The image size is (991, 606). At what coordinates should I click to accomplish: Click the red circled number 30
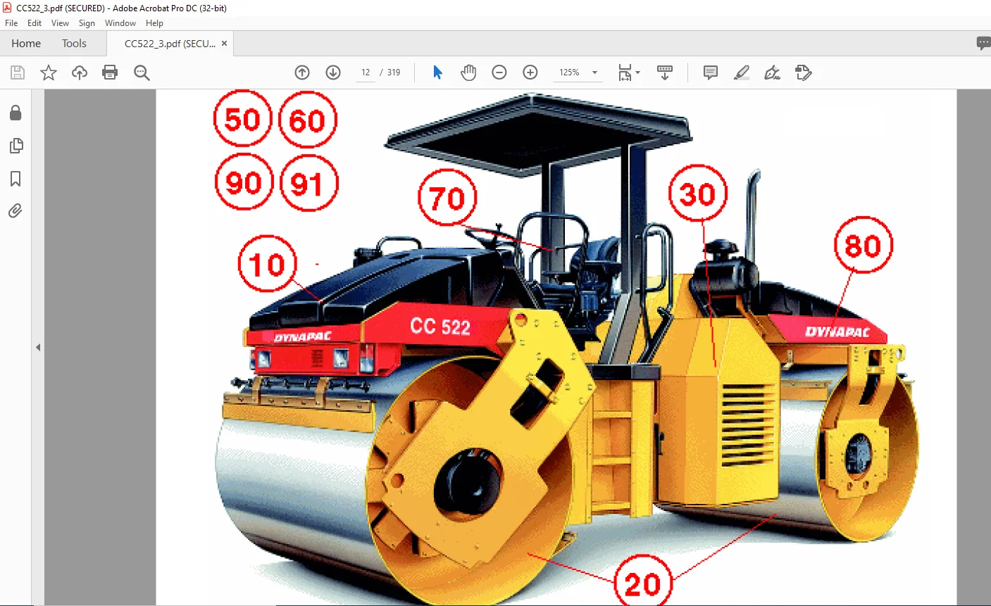click(x=698, y=194)
